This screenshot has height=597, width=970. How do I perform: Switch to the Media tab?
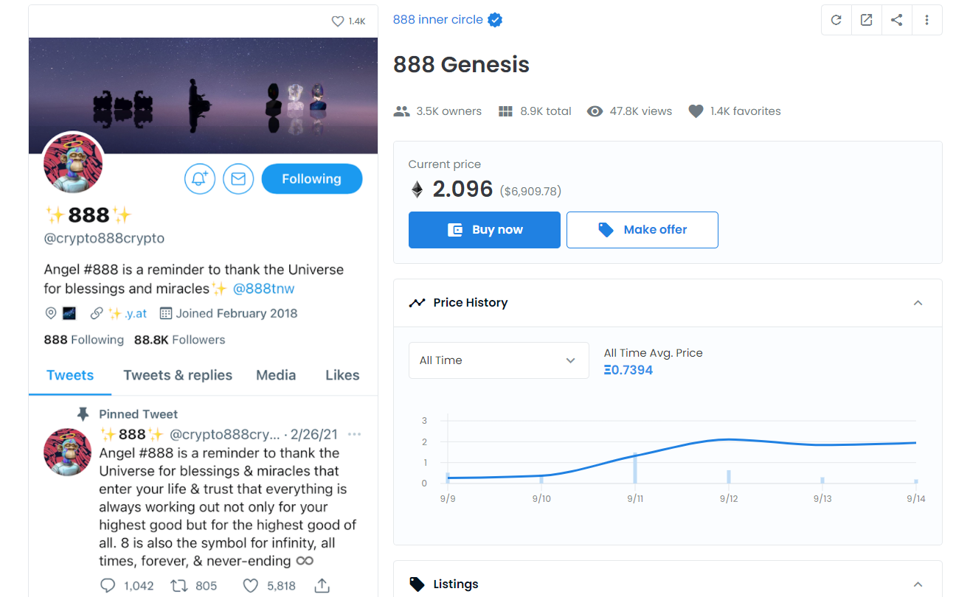click(276, 375)
